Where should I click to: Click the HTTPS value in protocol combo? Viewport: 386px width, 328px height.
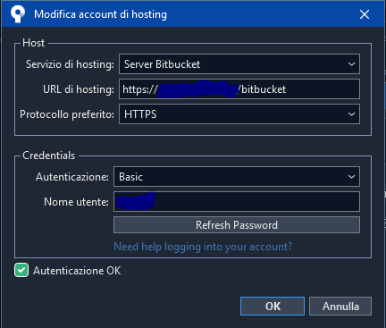click(140, 114)
